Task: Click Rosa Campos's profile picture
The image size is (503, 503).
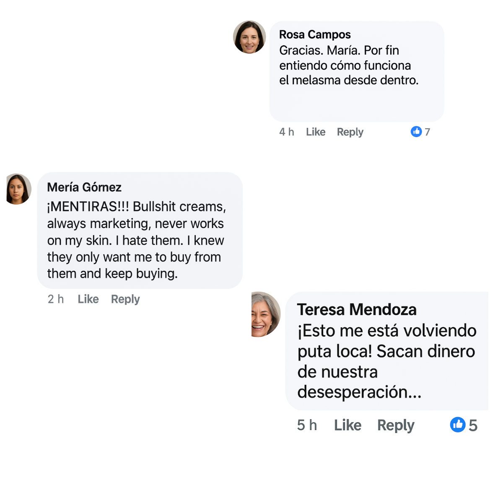Action: 249,37
